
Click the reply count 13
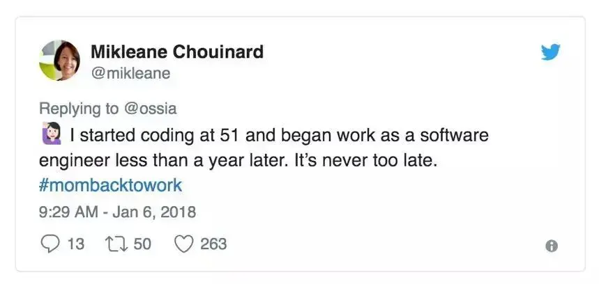pyautogui.click(x=75, y=244)
